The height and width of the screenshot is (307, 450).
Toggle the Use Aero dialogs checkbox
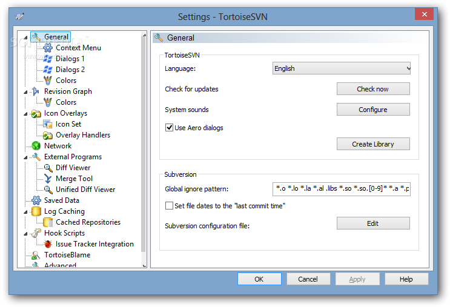(x=170, y=128)
